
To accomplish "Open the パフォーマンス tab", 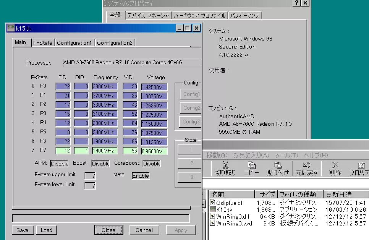I will (x=245, y=16).
